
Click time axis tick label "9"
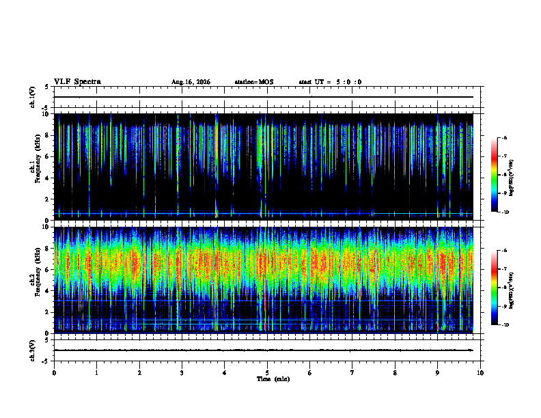tap(437, 373)
